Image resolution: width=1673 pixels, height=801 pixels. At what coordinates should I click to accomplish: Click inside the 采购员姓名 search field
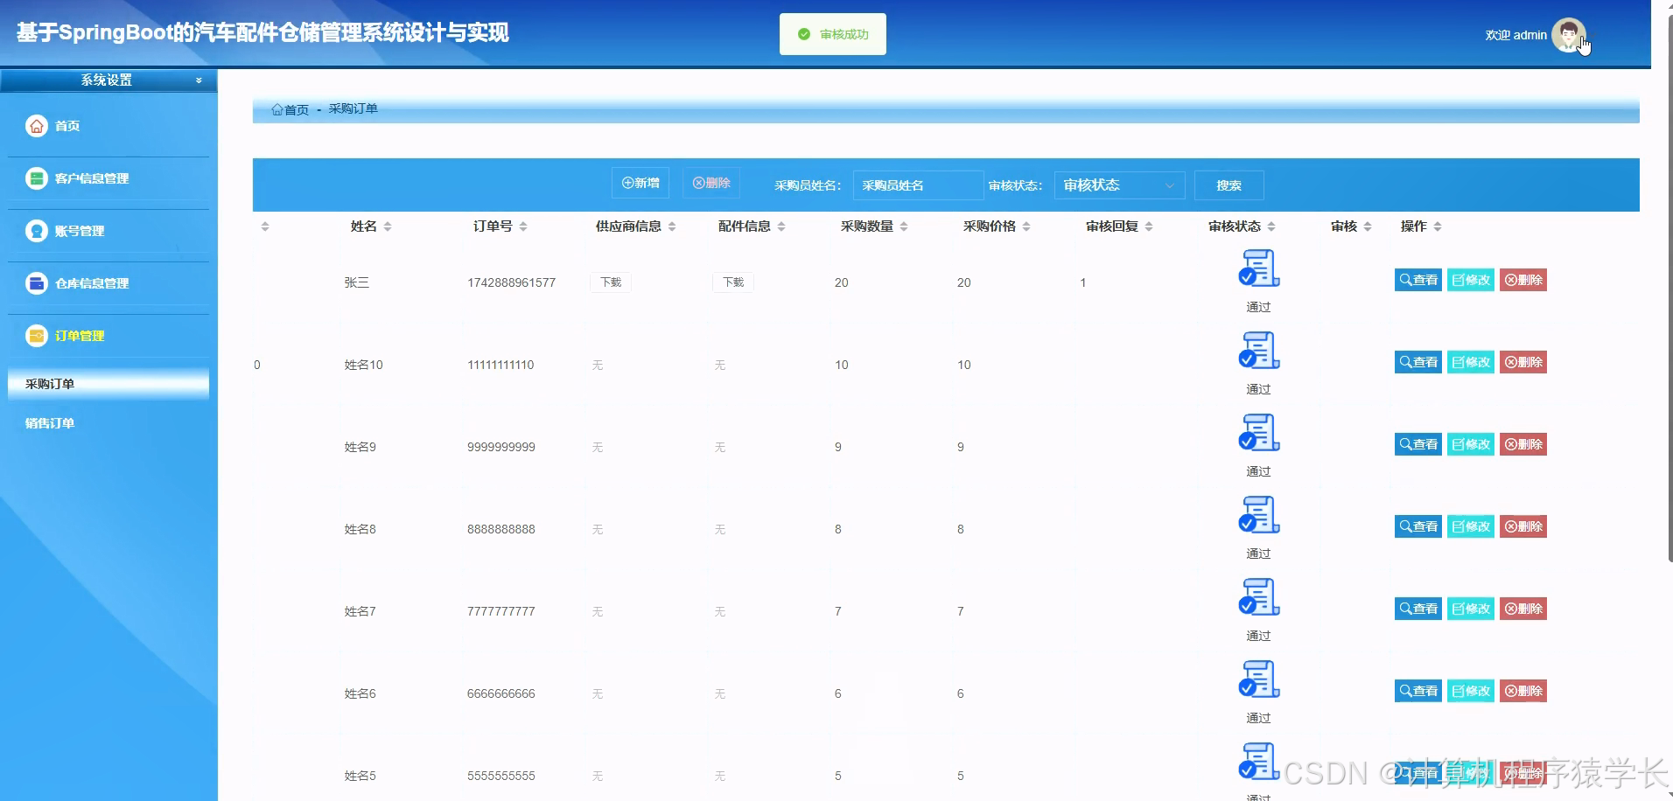tap(917, 185)
